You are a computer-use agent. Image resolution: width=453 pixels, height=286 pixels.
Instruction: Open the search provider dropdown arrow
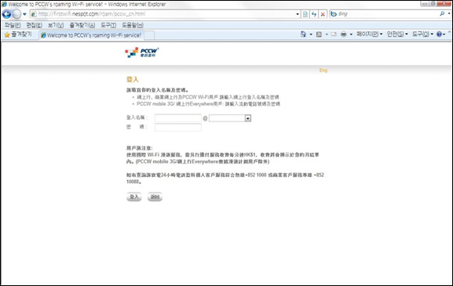coord(448,13)
